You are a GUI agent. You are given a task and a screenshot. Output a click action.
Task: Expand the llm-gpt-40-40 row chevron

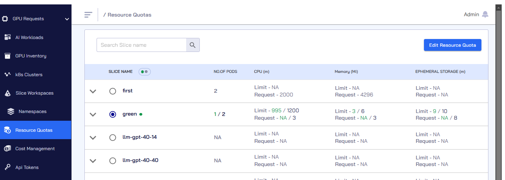pyautogui.click(x=93, y=161)
